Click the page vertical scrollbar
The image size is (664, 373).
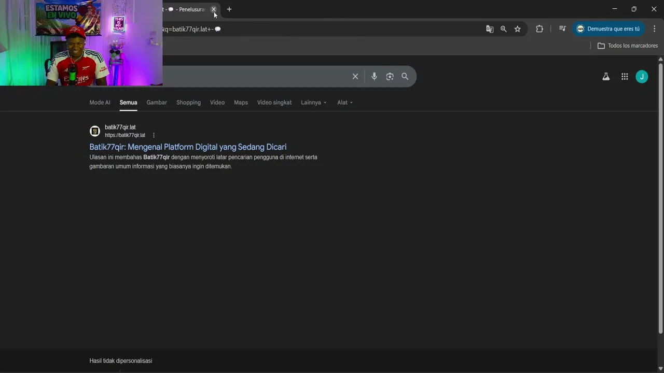click(660, 198)
